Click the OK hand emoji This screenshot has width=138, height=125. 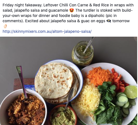pyautogui.click(x=5, y=26)
